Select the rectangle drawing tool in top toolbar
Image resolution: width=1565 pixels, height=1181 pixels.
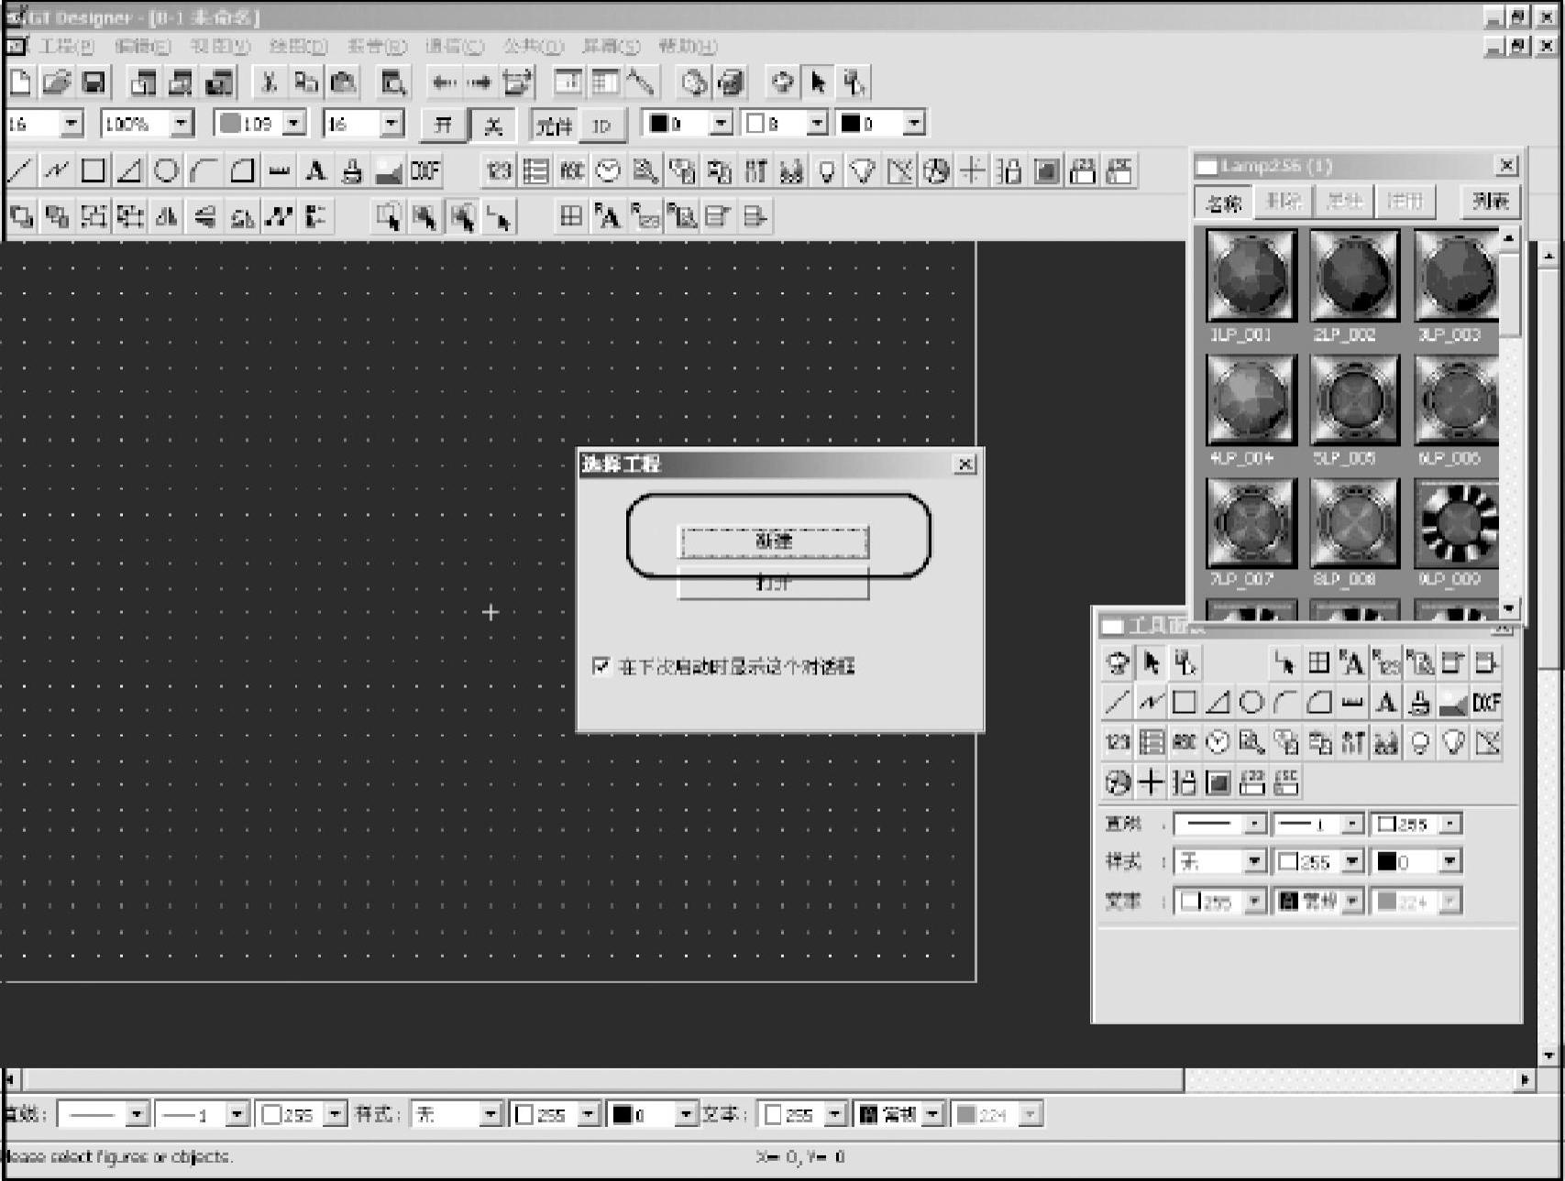(94, 170)
